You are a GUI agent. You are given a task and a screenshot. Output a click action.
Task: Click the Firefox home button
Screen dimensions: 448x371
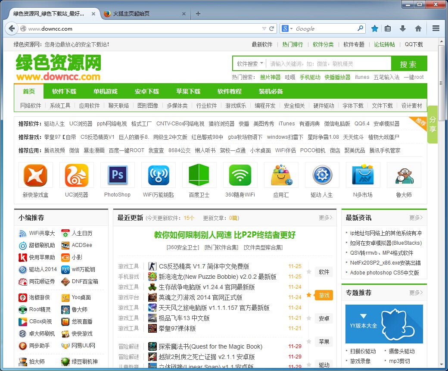(x=418, y=28)
